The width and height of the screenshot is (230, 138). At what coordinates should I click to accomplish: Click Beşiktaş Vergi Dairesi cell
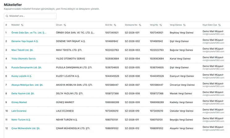(181, 33)
